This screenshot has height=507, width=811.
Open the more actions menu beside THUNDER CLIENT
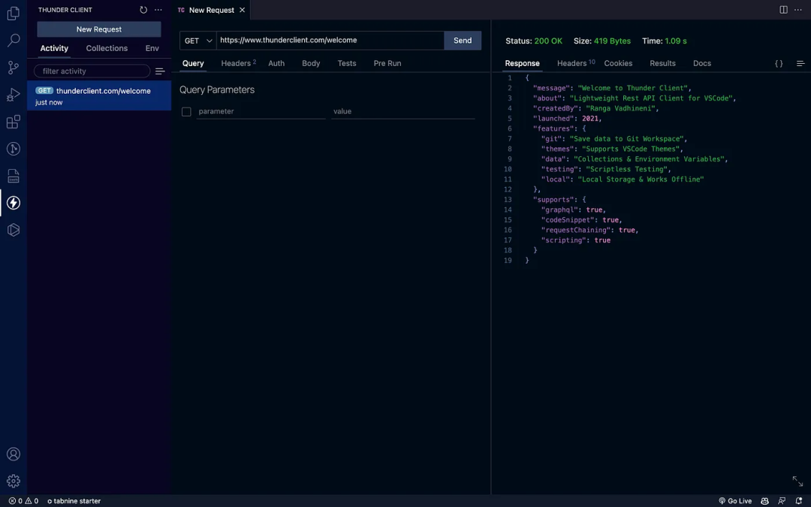tap(158, 9)
